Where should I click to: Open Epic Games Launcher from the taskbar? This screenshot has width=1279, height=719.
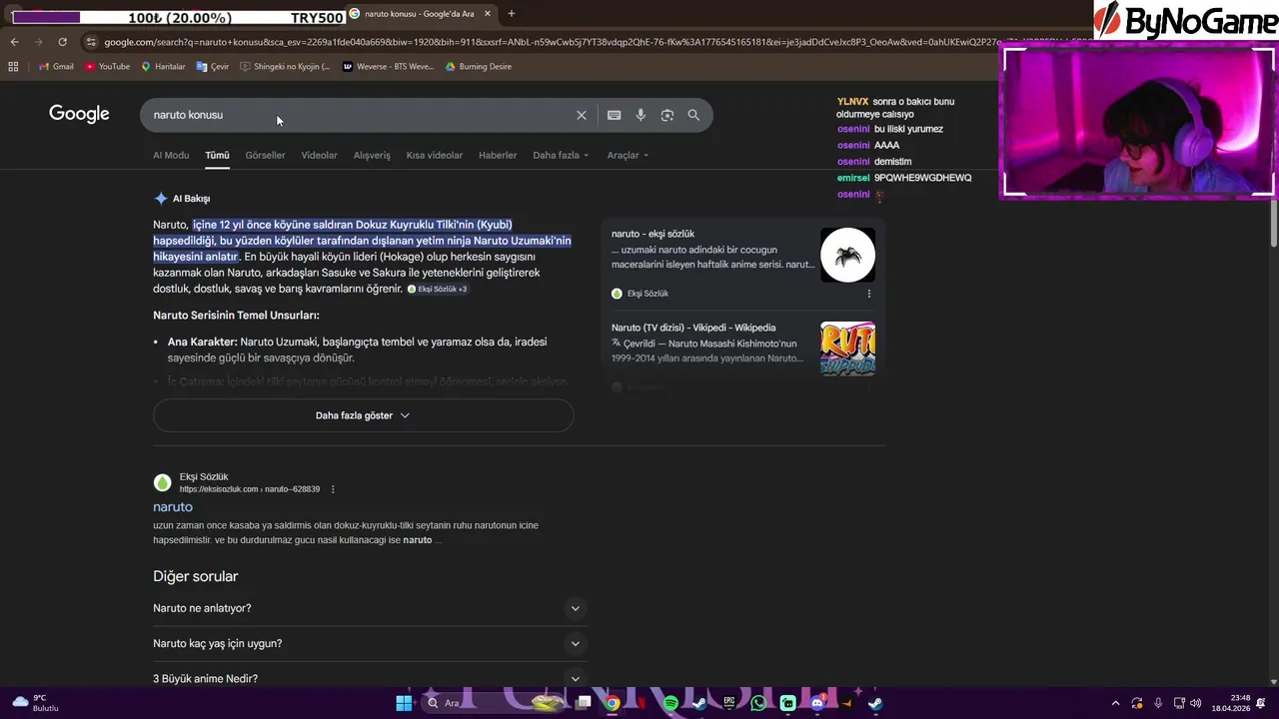(729, 703)
